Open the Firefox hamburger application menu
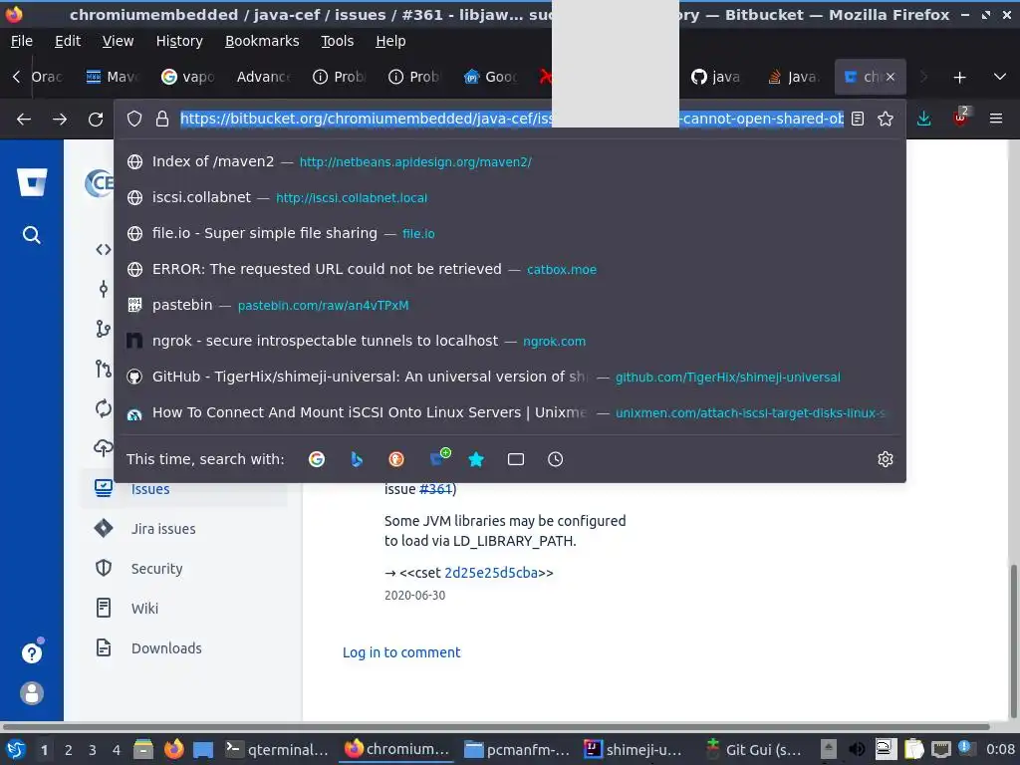 (x=996, y=119)
